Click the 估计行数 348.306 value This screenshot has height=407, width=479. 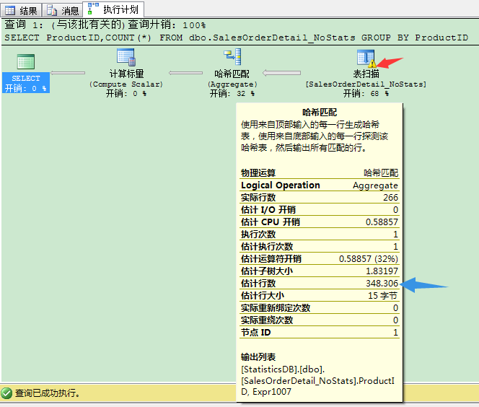(x=382, y=284)
